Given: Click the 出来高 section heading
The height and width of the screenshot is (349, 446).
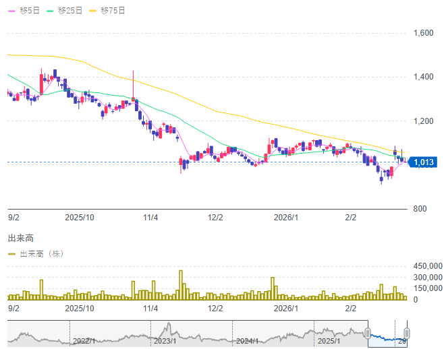Looking at the screenshot, I should coord(21,238).
